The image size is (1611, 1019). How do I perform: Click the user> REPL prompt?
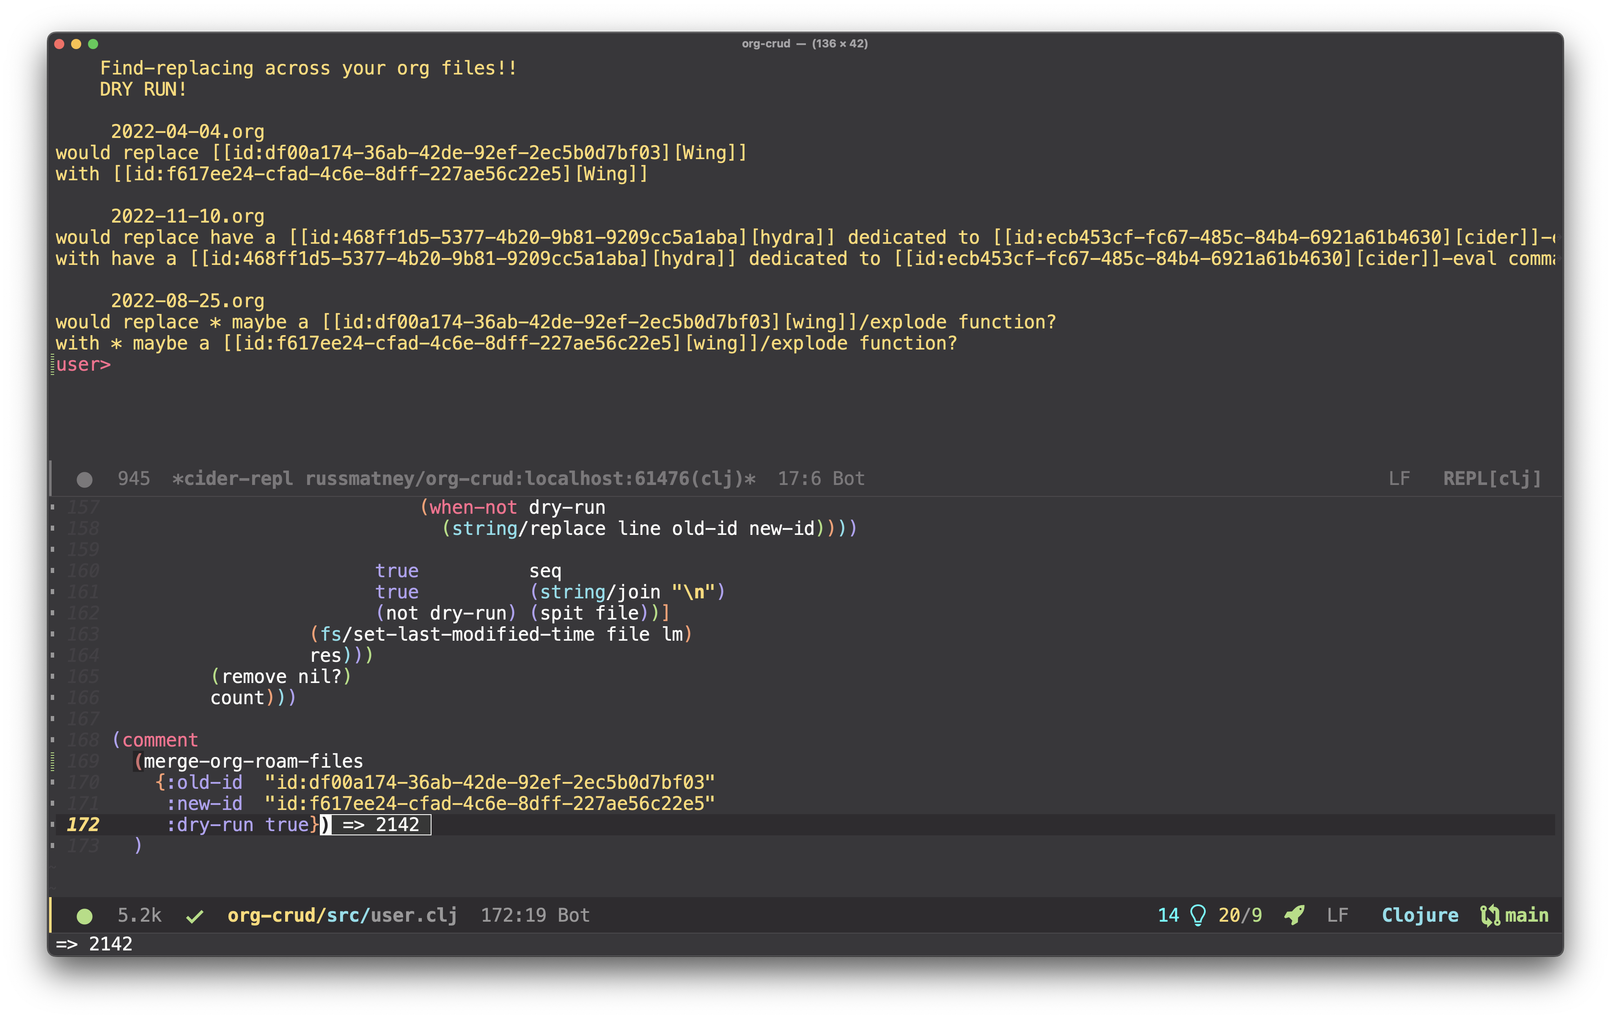click(83, 365)
